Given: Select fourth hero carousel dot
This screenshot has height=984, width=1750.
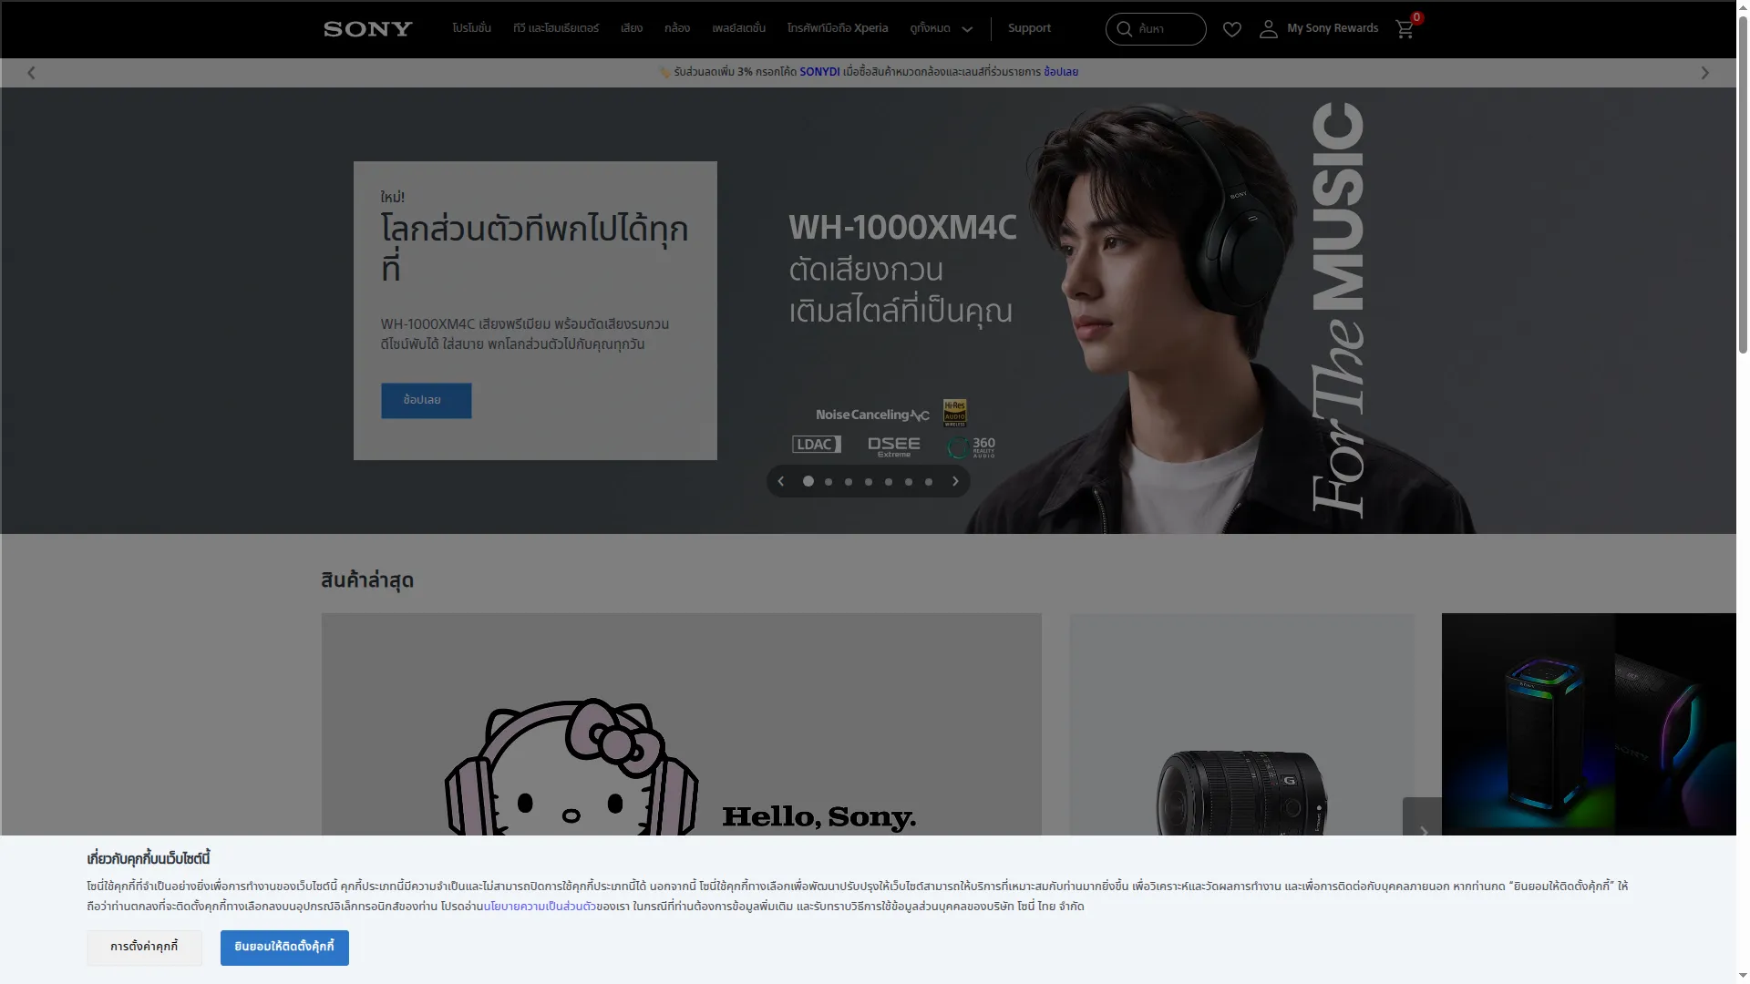Looking at the screenshot, I should [x=869, y=482].
